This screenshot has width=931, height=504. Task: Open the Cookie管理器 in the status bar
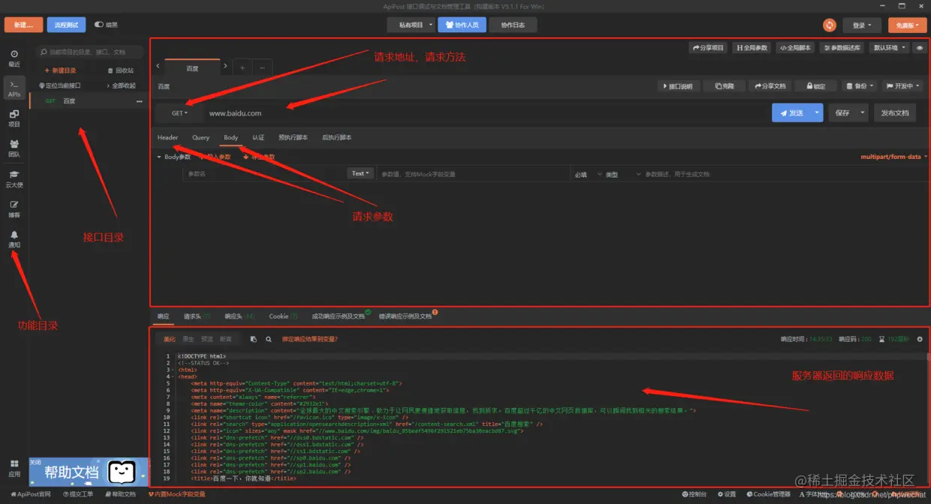tap(768, 494)
